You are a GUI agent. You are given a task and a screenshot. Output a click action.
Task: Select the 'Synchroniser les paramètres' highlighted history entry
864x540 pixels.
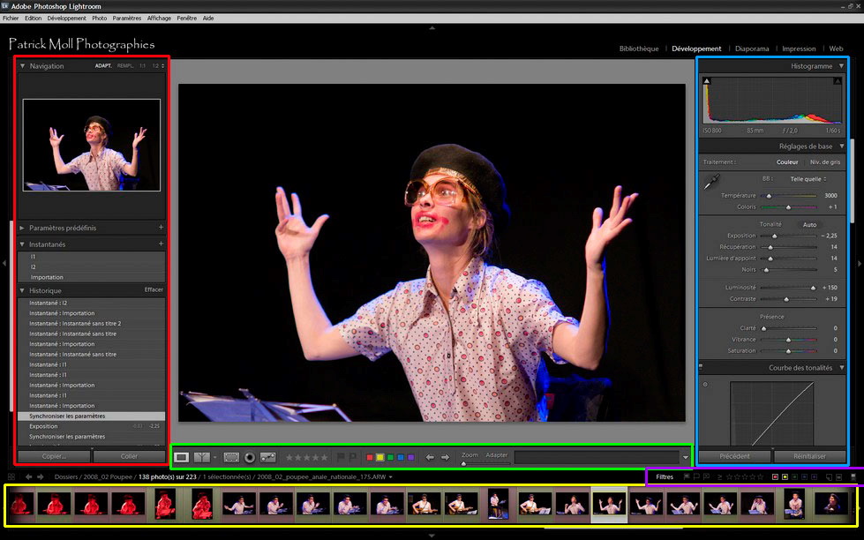67,416
